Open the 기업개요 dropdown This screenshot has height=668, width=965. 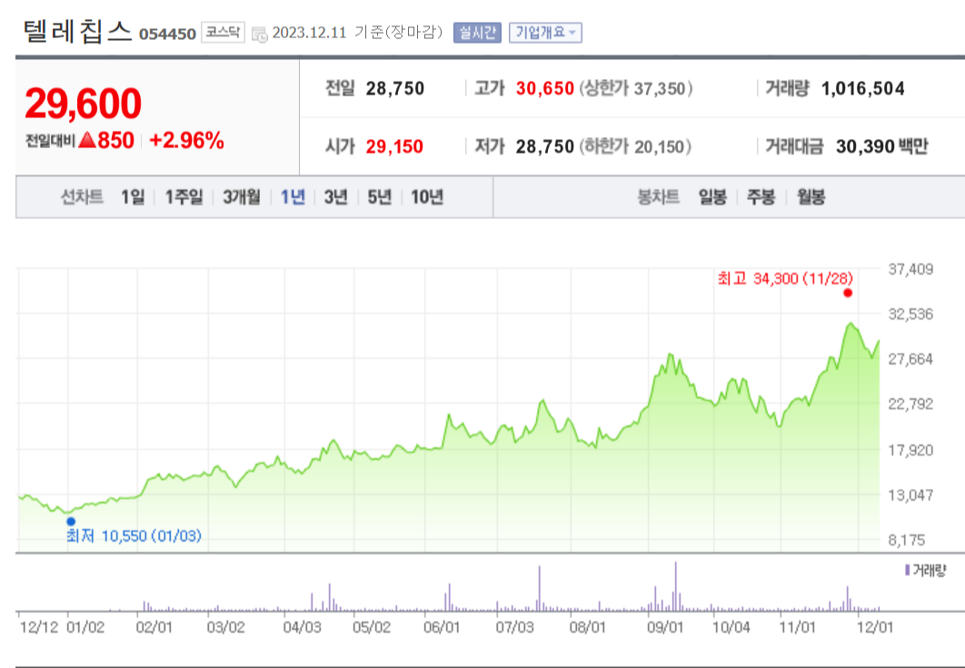click(545, 33)
